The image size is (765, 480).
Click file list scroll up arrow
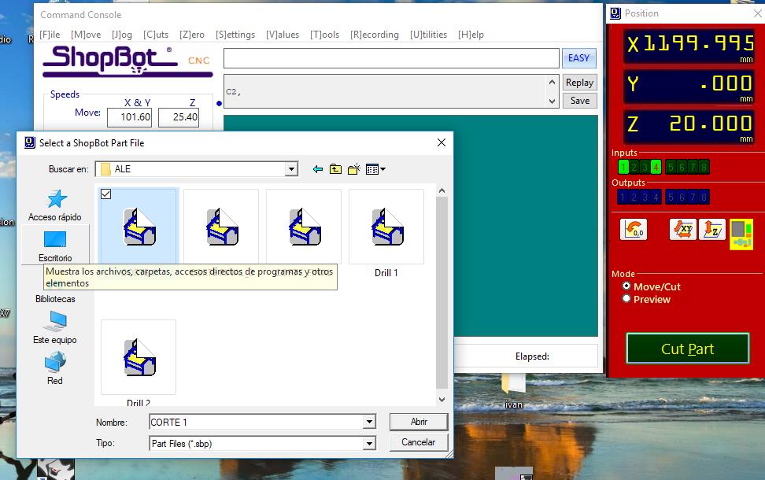coord(442,190)
